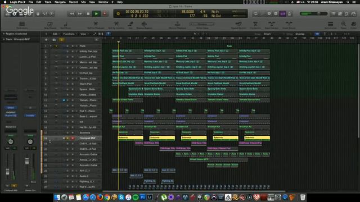Toggle Cycle mode in control bar
Screen dimensions: 360x202
[255, 13]
